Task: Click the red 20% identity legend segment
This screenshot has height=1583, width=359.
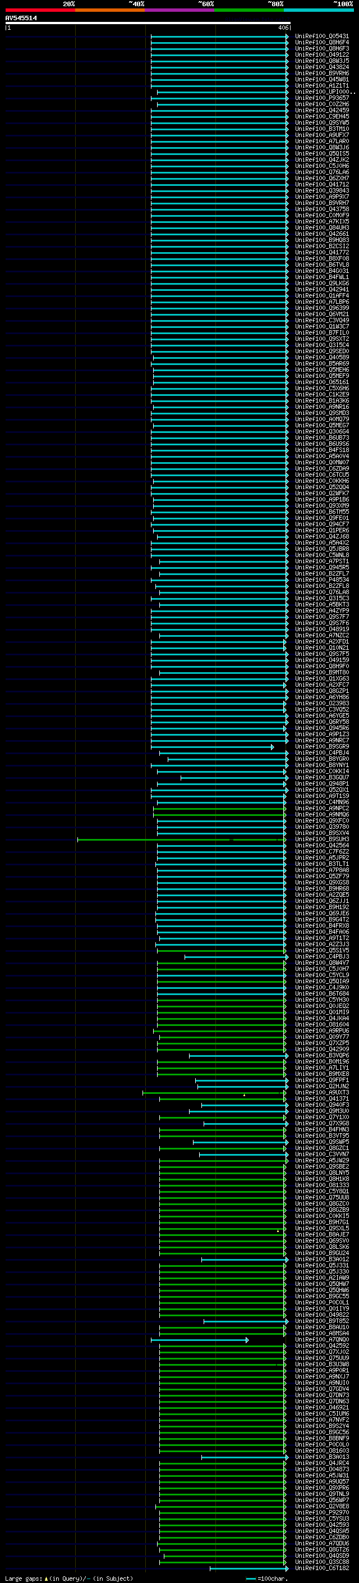Action: click(40, 10)
